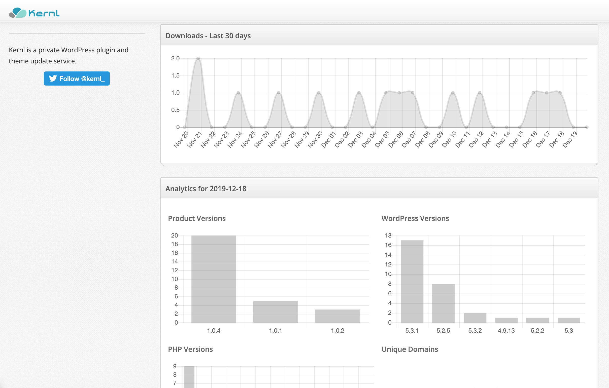Click the Twitter bird icon
Screen dimensions: 609x388
coord(53,79)
